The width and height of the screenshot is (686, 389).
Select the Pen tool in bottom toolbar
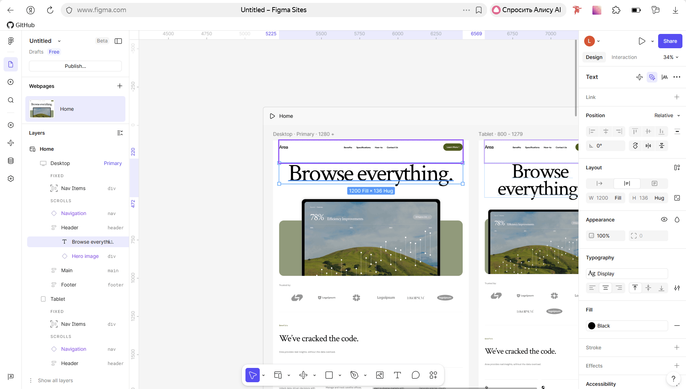coord(354,375)
